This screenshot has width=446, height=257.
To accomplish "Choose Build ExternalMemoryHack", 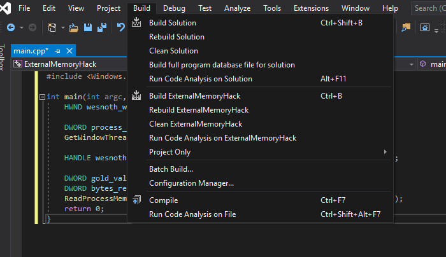I will tap(260, 96).
